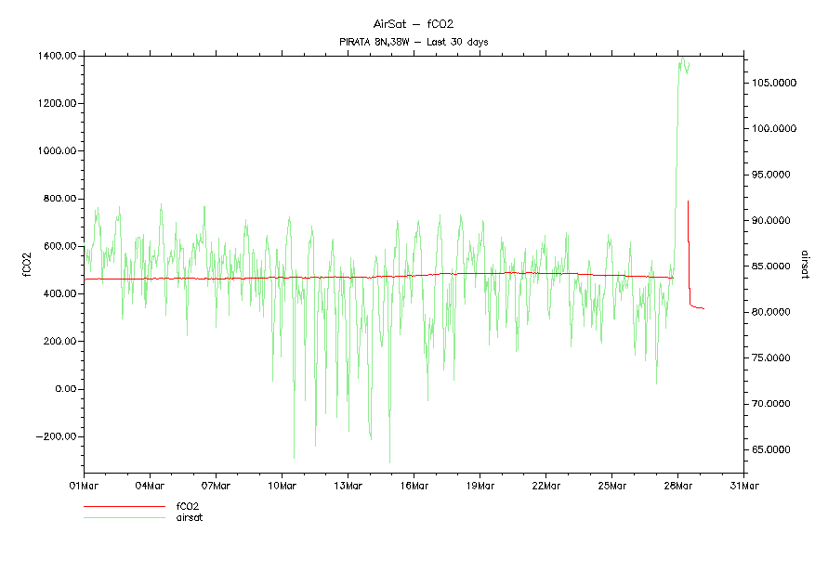Pick the 10Mar date tick label
Screen dimensions: 828x585
click(282, 485)
